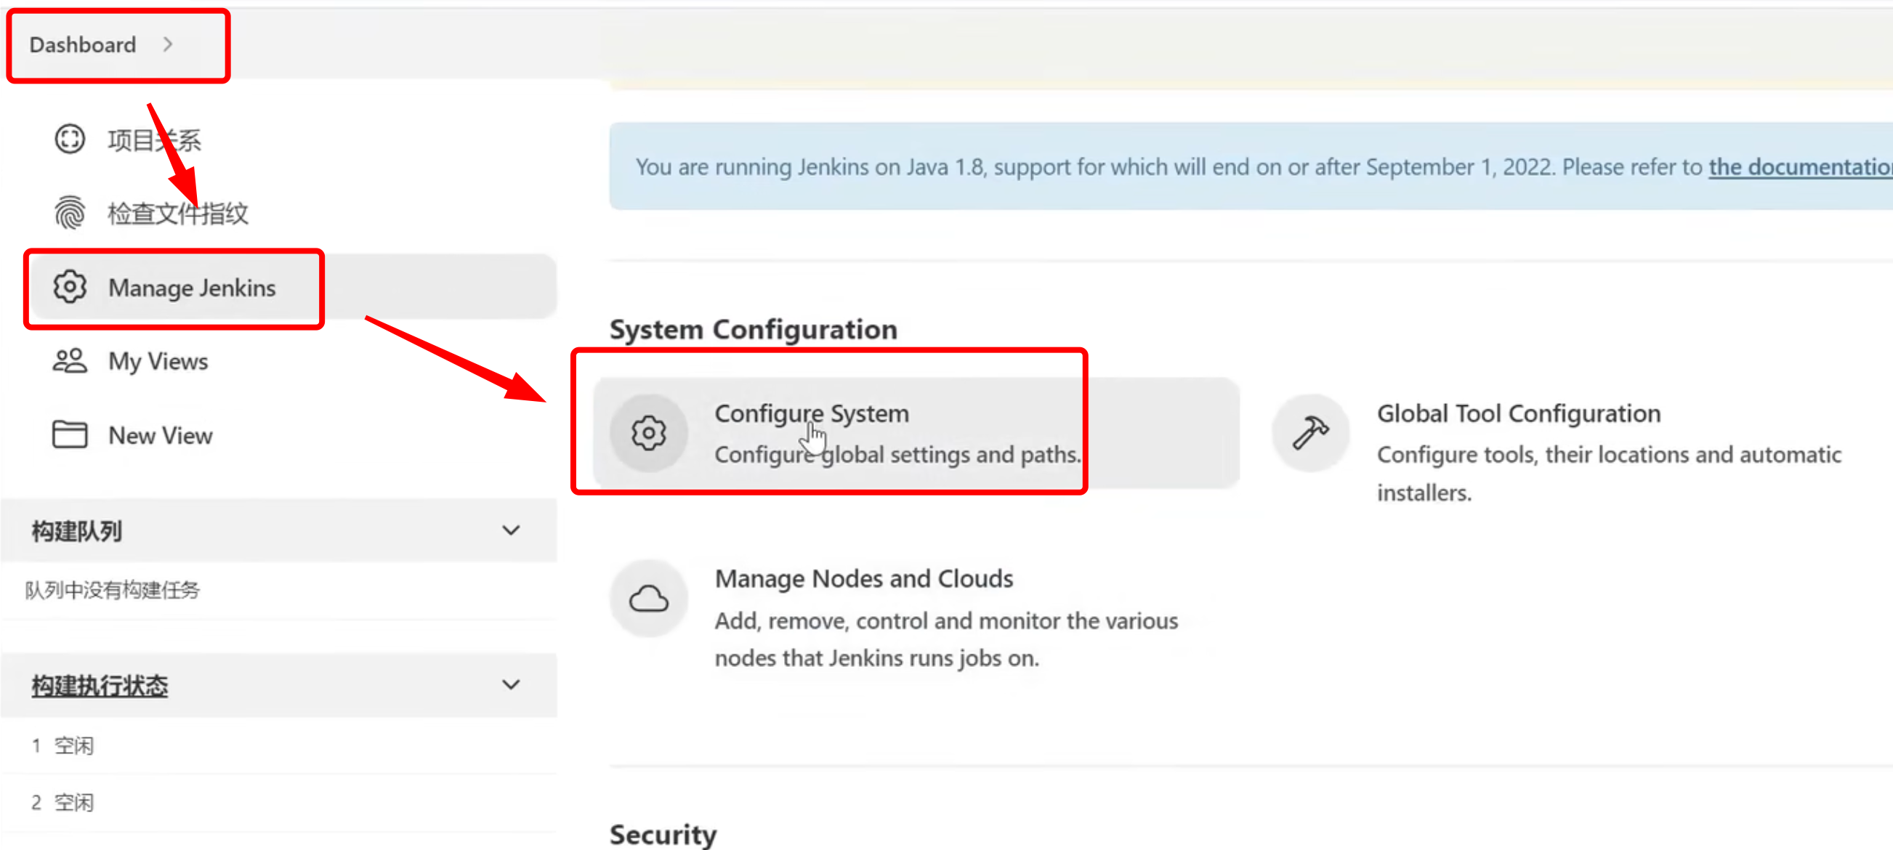Screen dimensions: 1893x850
Task: Open Configure System settings
Action: pos(916,434)
